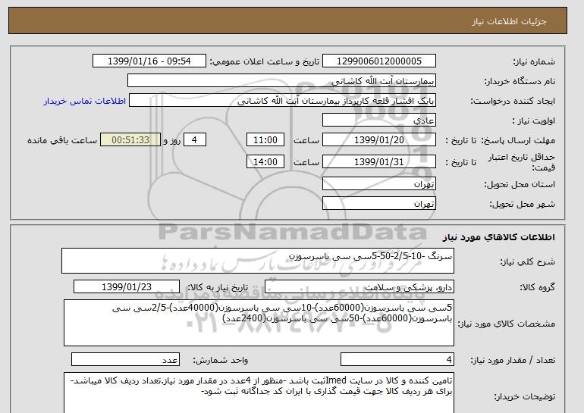Image resolution: width=584 pixels, height=413 pixels.
Task: Select the delivery province field تهران
Action: pyautogui.click(x=378, y=184)
